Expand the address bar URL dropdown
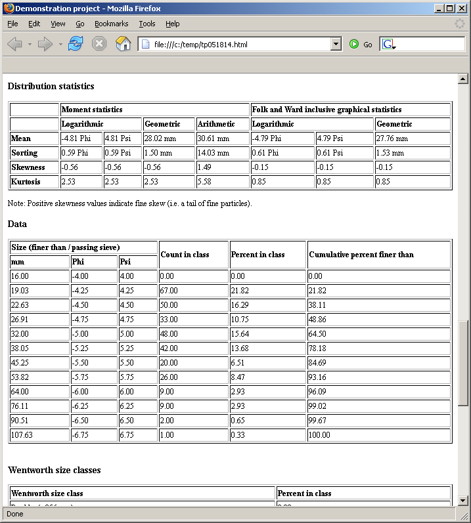This screenshot has width=471, height=523. pyautogui.click(x=336, y=45)
